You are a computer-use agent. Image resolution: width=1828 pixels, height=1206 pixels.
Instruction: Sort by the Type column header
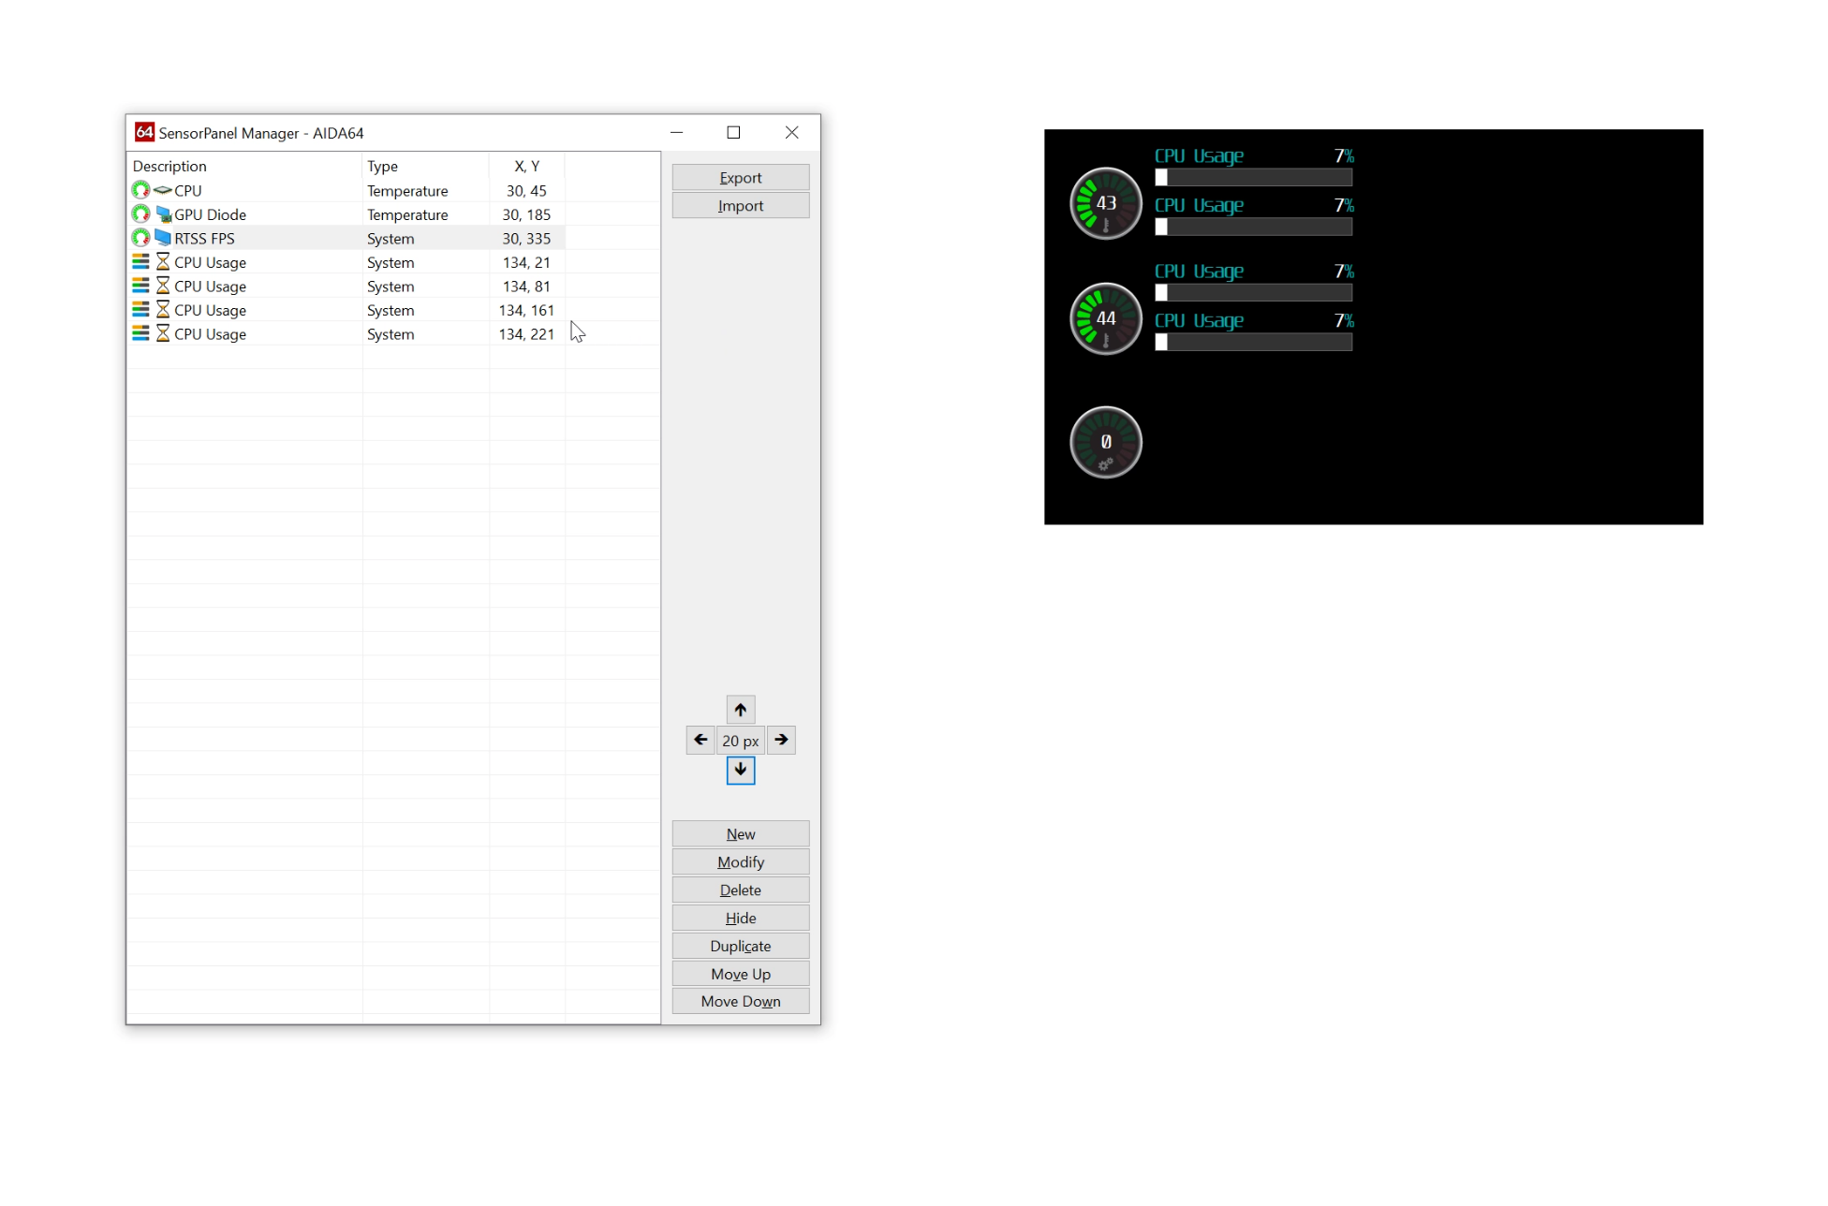pos(425,166)
